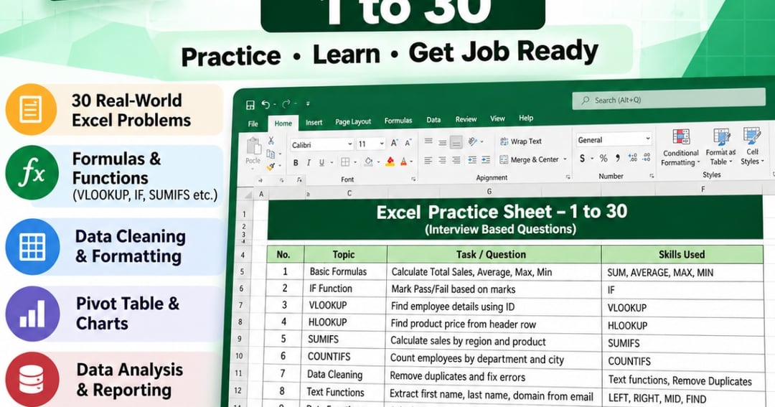Toggle Italic formatting

tap(309, 163)
